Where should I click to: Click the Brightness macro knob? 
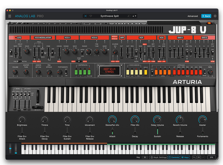22,119
